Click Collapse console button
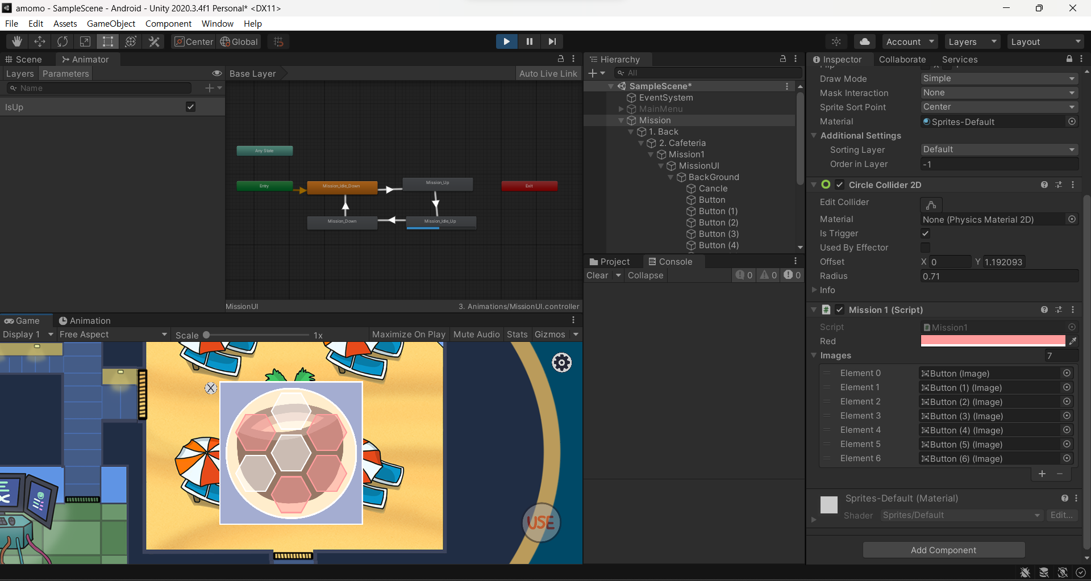1091x581 pixels. 646,275
